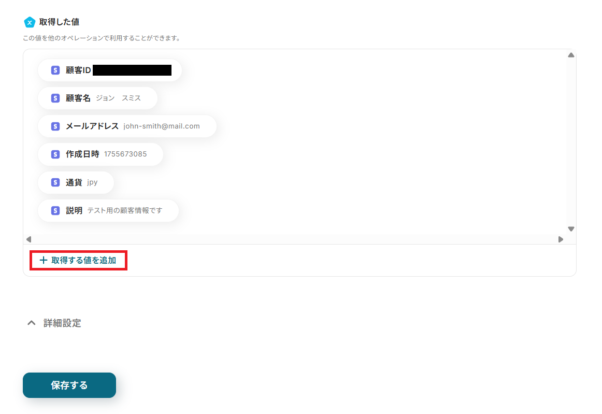
Task: Select the 説明 テスト用の顧客情報です chip
Action: (108, 210)
